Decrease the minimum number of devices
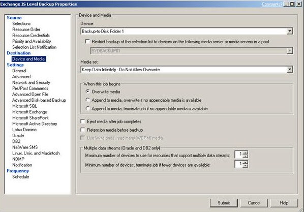This screenshot has width=304, height=212. 245,166
